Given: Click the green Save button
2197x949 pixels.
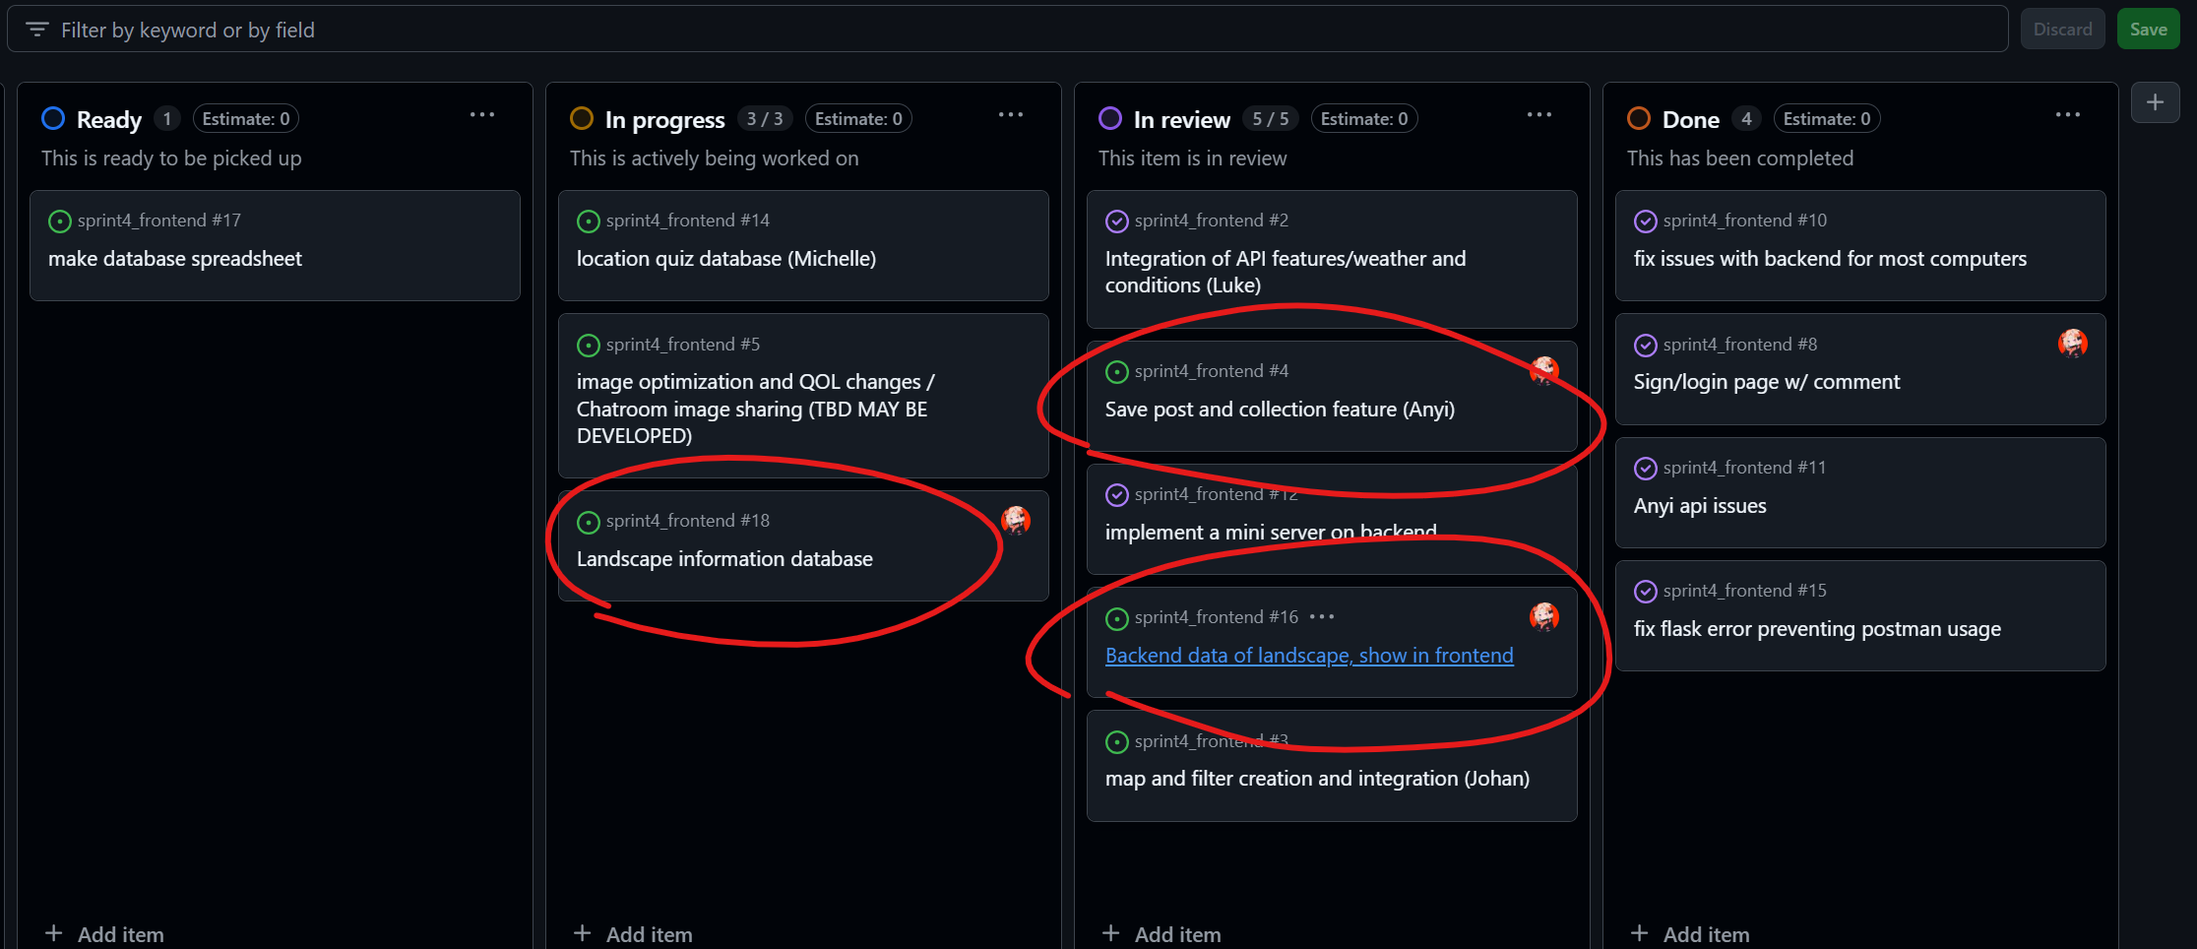Looking at the screenshot, I should [2149, 30].
